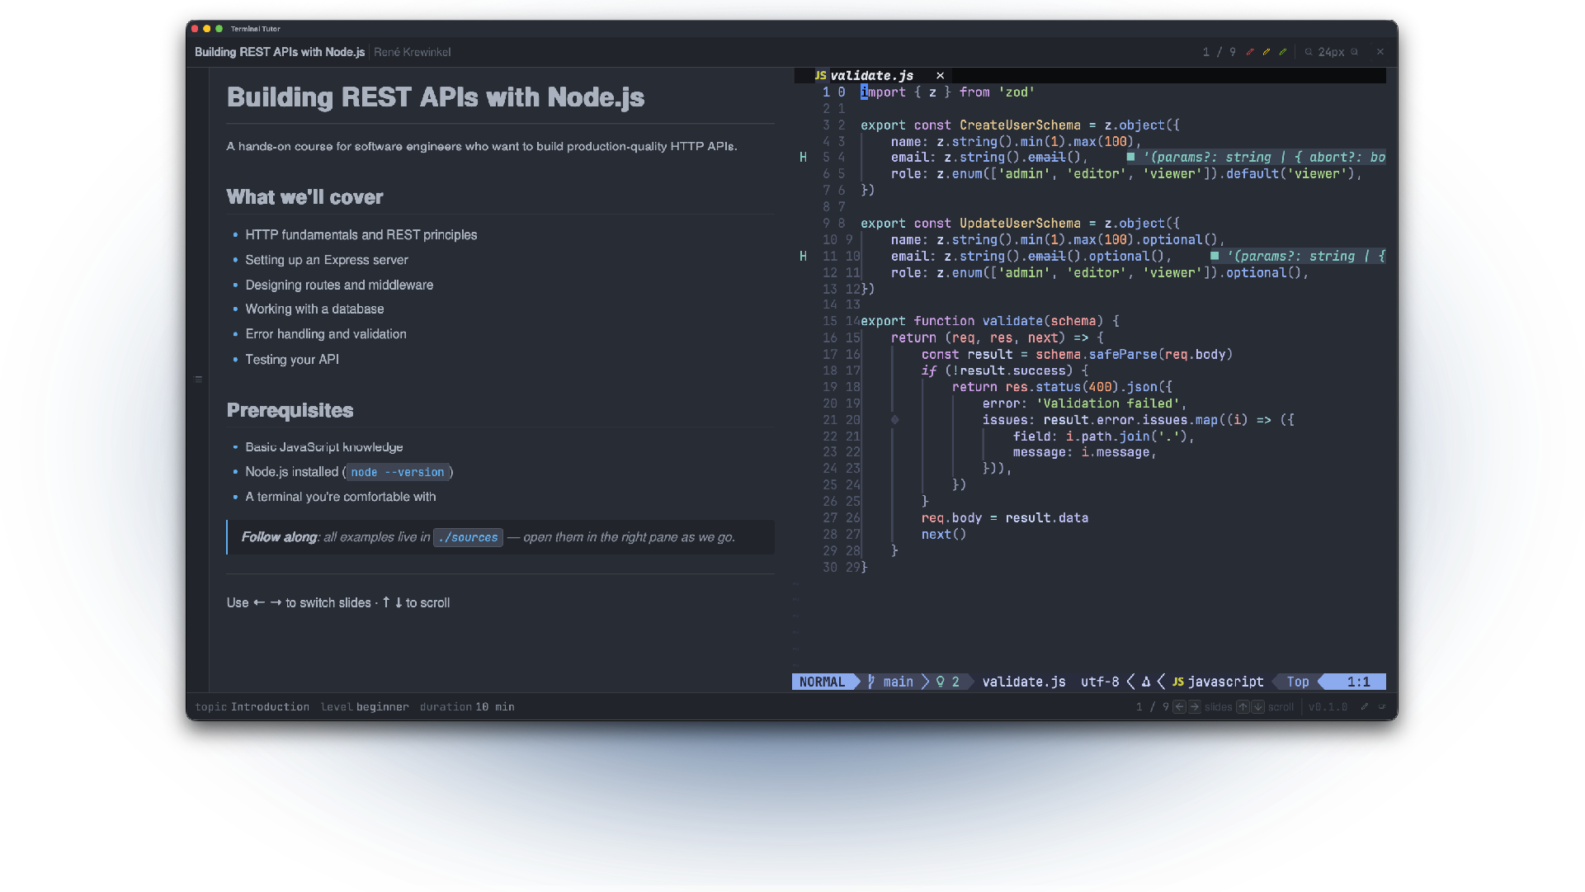Screen dimensions: 1585x892
Task: Advance to next slide with the right arrow button
Action: (x=1194, y=707)
